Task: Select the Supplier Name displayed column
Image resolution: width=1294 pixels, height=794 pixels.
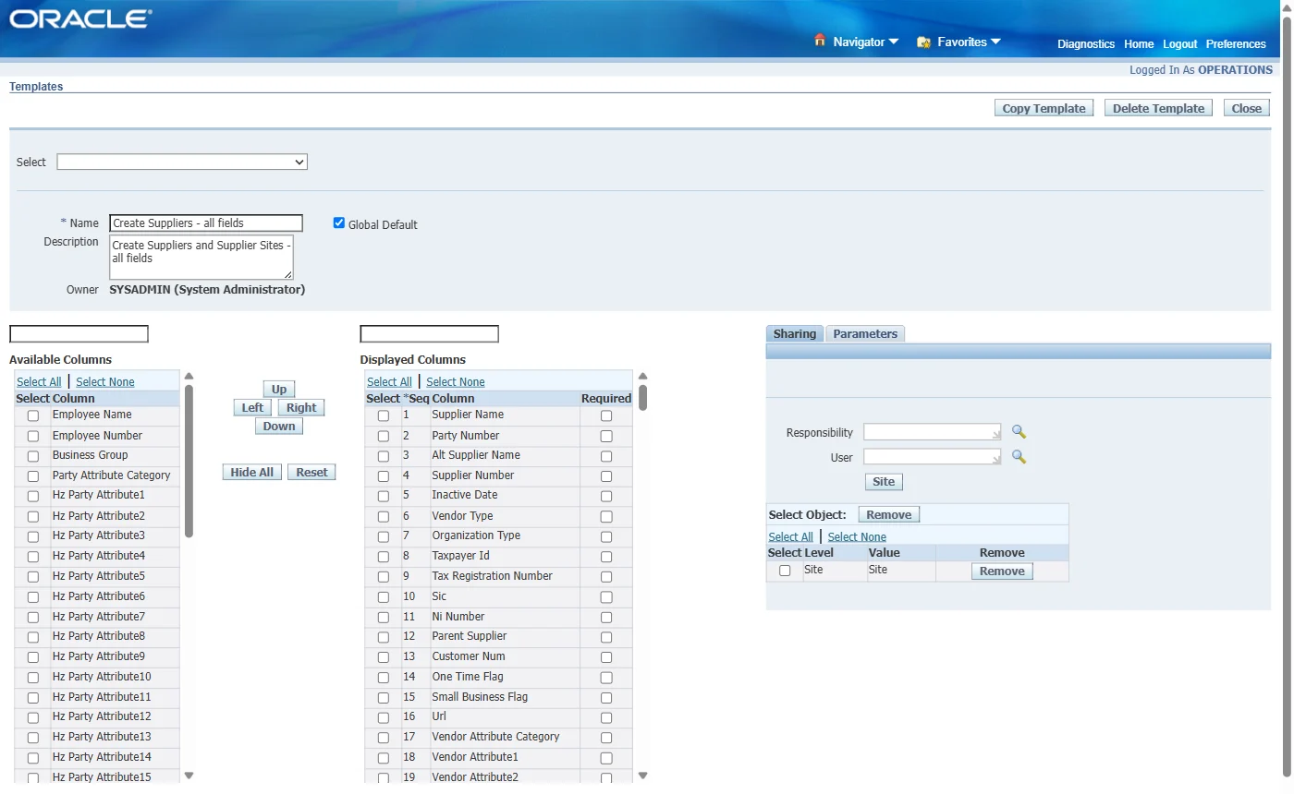Action: 384,415
